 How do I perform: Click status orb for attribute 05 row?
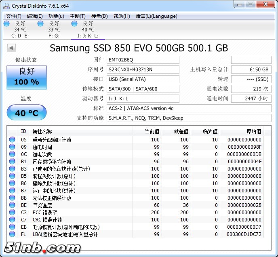pyautogui.click(x=12, y=140)
